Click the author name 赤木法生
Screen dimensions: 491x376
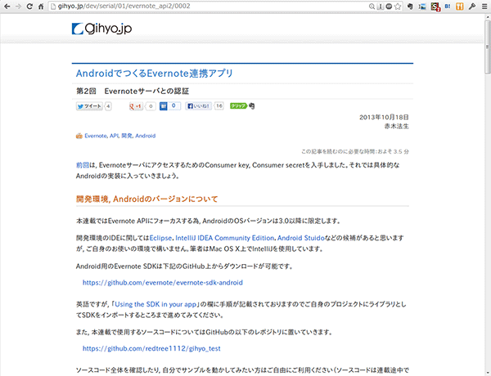396,127
